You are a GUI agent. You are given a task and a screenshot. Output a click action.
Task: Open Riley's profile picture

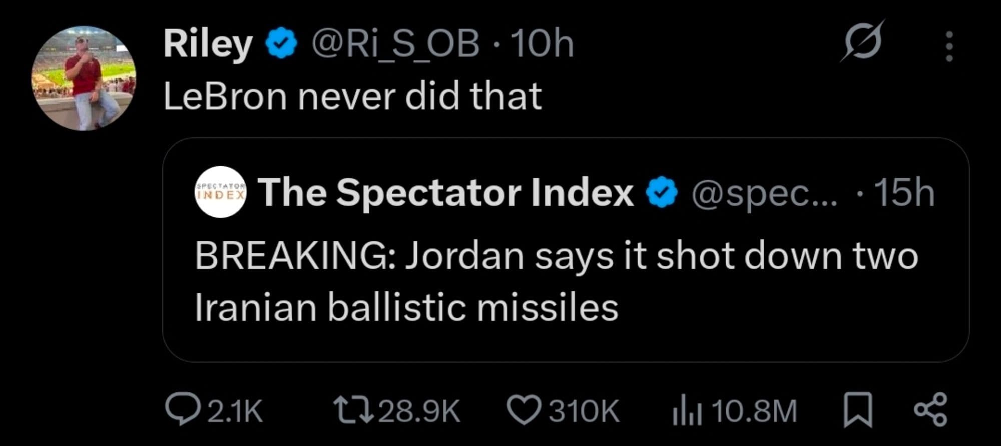click(x=84, y=79)
